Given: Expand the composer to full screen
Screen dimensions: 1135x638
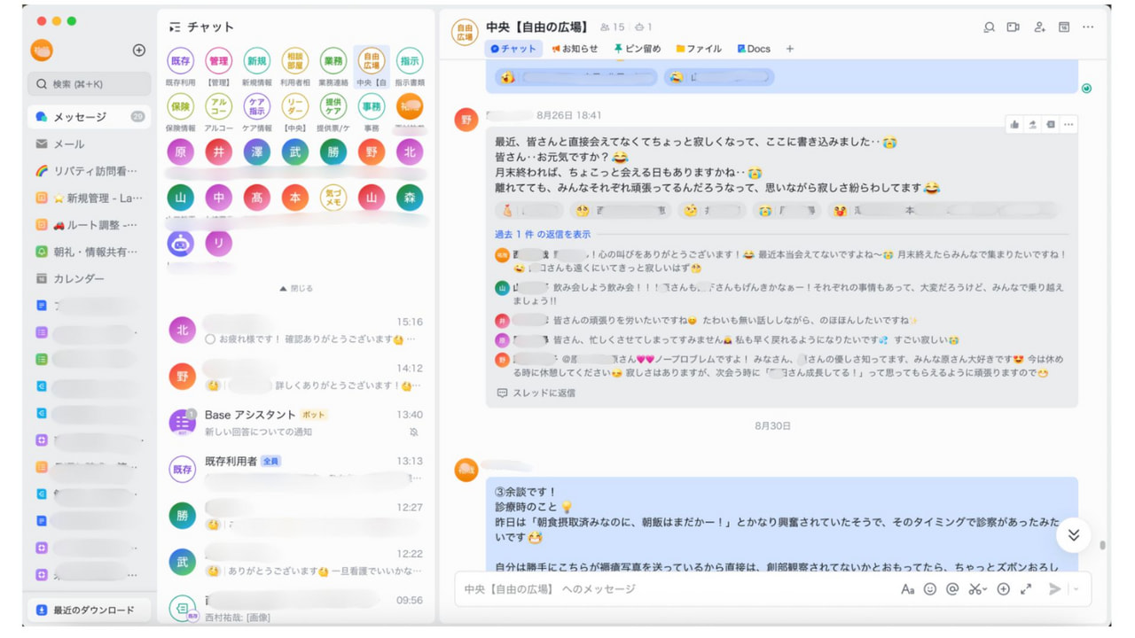Looking at the screenshot, I should pyautogui.click(x=1026, y=588).
